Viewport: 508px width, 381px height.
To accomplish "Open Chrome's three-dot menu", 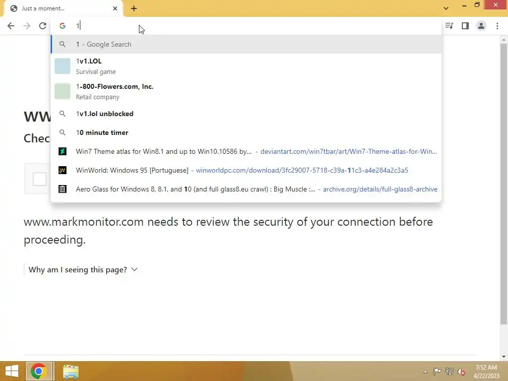I will point(497,26).
